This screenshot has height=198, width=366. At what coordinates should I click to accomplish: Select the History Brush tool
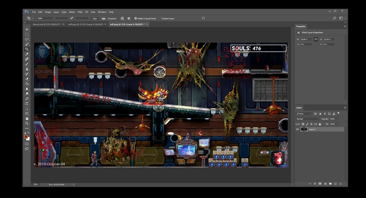click(x=27, y=74)
